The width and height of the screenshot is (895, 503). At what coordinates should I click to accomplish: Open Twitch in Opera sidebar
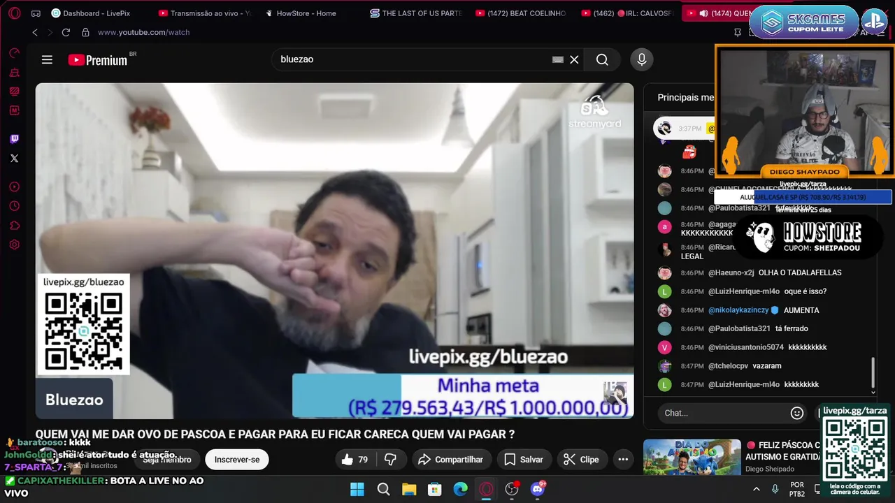tap(14, 139)
